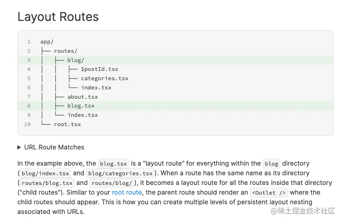This screenshot has width=342, height=222.
Task: Click the "URL Route Matches" summary text
Action: click(54, 147)
